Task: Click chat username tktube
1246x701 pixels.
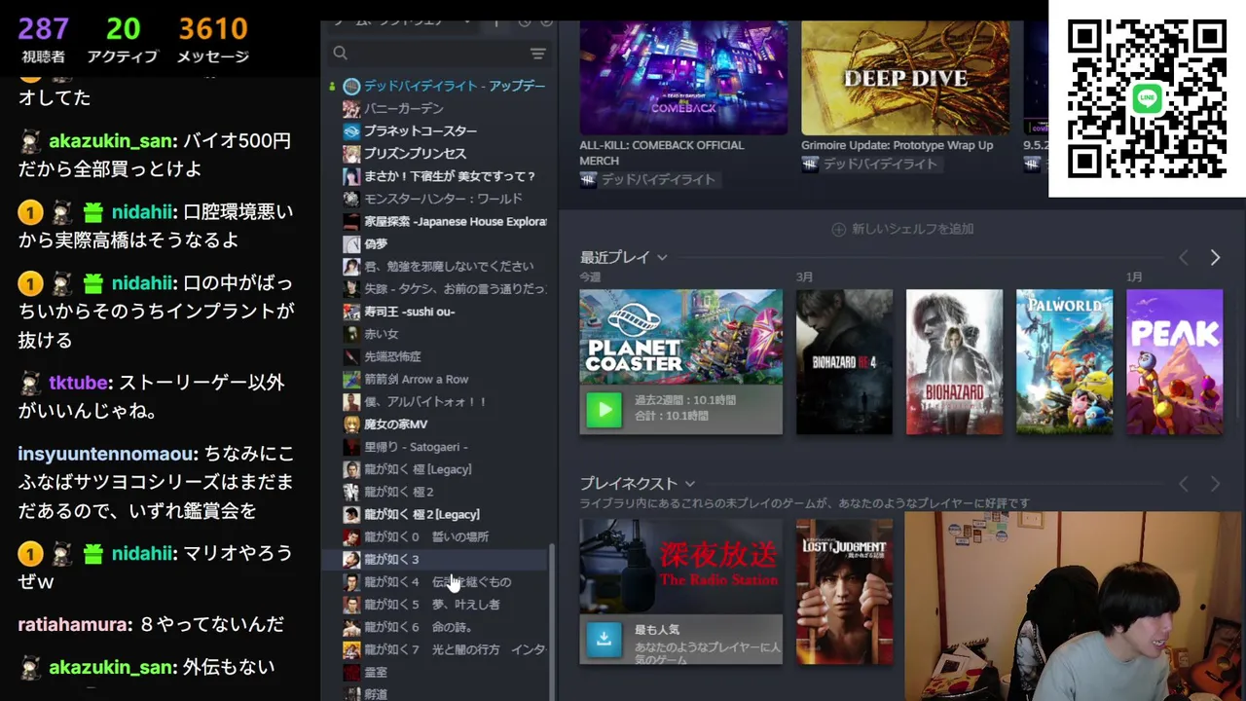Action: pos(80,383)
